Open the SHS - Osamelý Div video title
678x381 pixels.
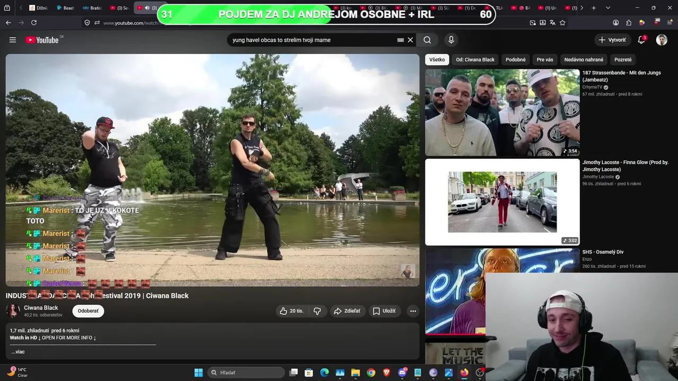pyautogui.click(x=603, y=252)
